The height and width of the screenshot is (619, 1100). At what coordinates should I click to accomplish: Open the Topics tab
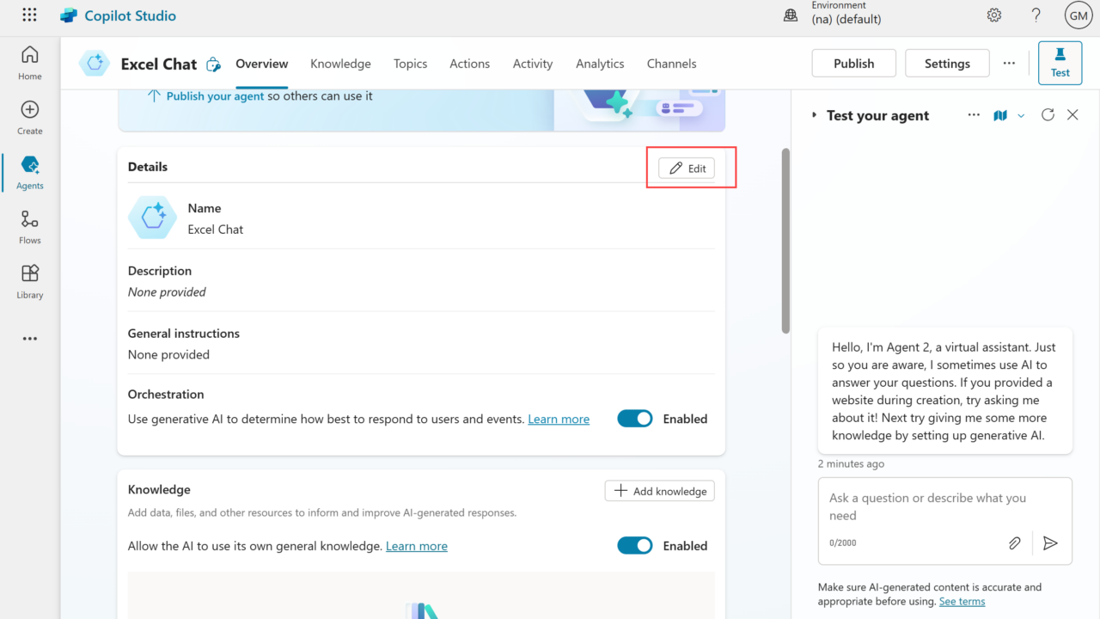(x=411, y=64)
